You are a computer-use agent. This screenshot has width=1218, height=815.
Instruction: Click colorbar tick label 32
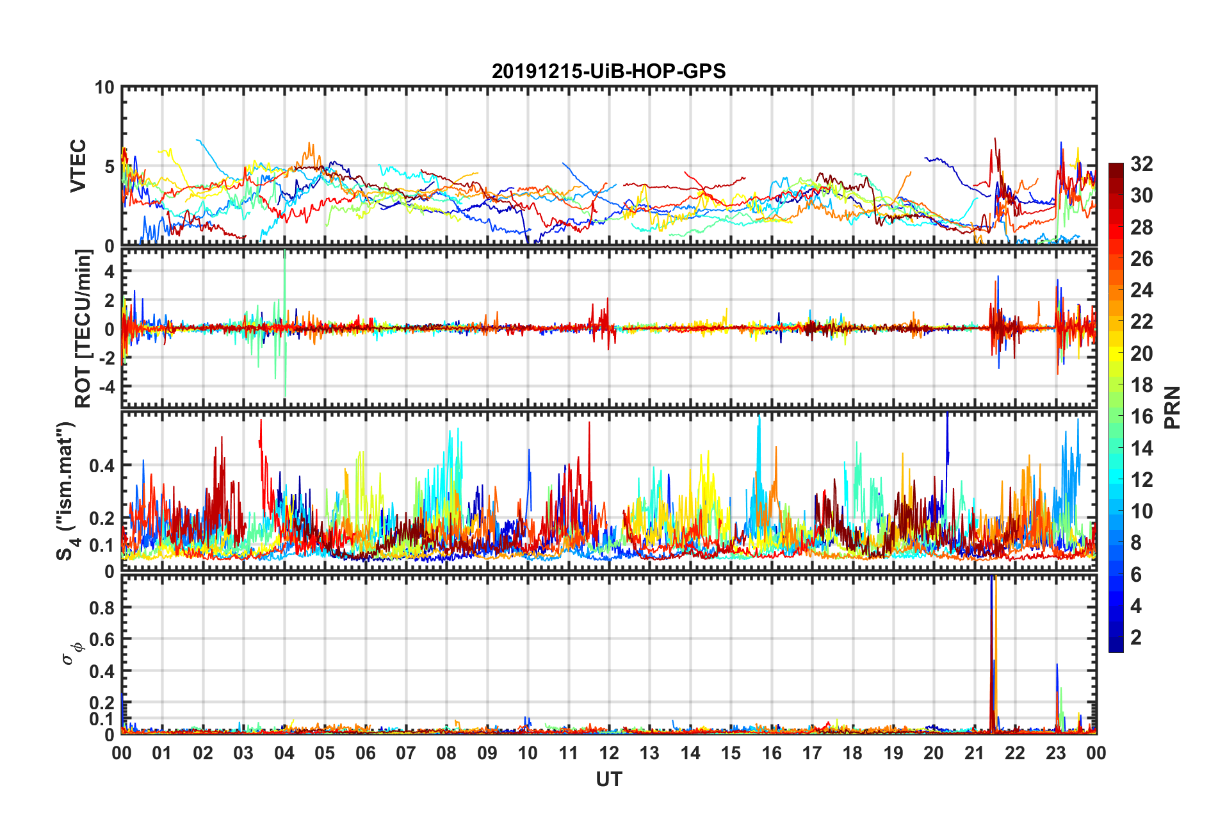coord(1141,164)
